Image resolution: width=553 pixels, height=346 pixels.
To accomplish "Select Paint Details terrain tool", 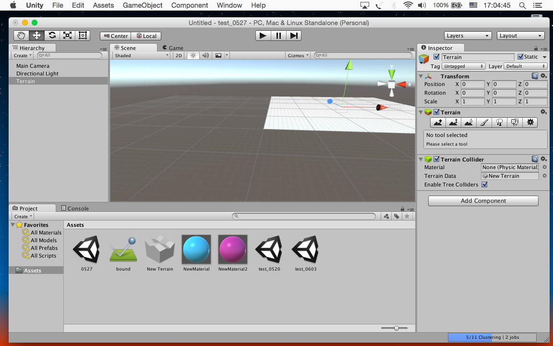I will click(515, 123).
